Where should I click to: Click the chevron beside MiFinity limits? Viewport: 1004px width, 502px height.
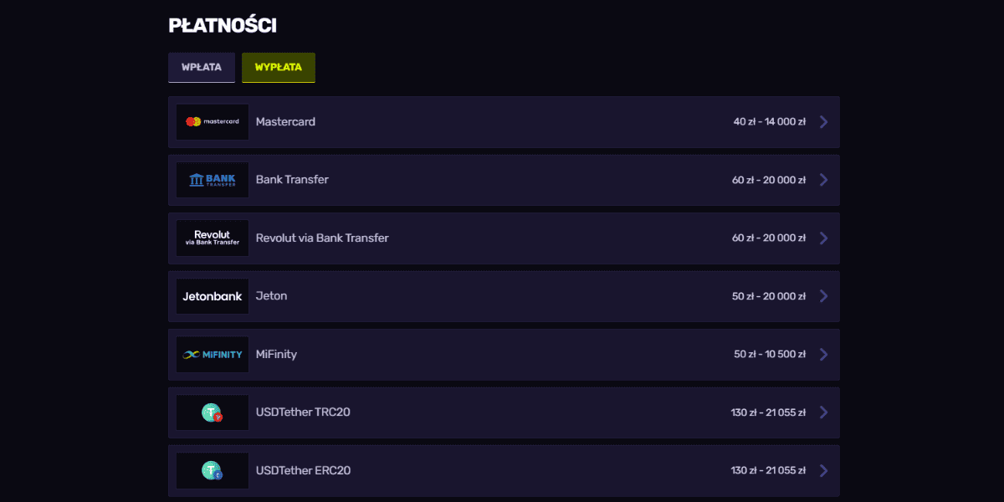(x=824, y=355)
